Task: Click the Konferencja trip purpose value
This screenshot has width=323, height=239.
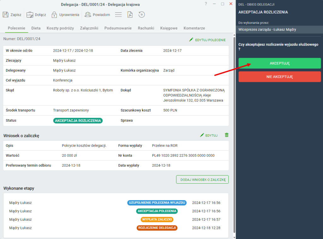Action: 63,80
